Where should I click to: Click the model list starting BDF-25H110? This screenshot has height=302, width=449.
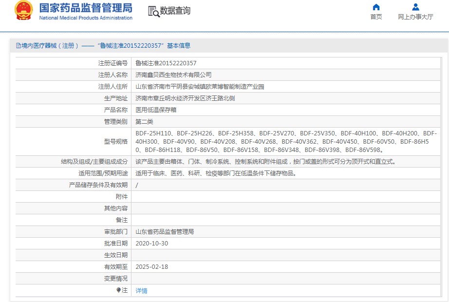[x=286, y=142]
